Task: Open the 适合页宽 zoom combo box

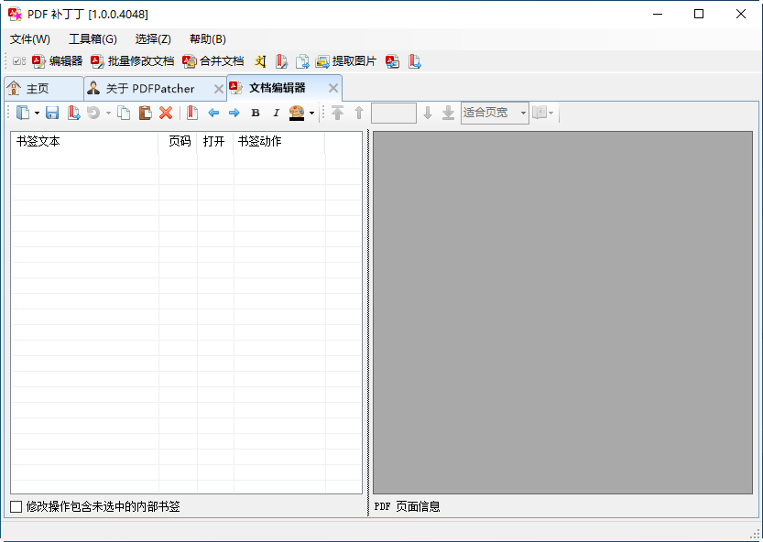Action: pyautogui.click(x=495, y=113)
